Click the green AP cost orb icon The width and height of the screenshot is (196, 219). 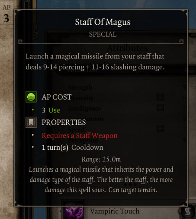(31, 97)
